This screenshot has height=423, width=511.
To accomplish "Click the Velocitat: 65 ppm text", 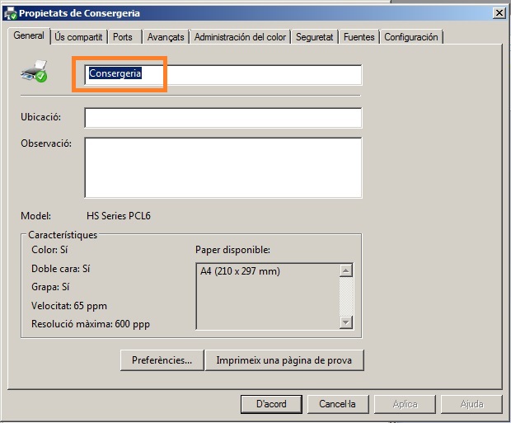I will pos(69,306).
